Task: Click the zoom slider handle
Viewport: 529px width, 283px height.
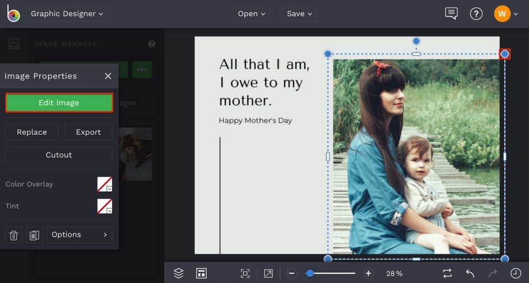Action: click(310, 273)
